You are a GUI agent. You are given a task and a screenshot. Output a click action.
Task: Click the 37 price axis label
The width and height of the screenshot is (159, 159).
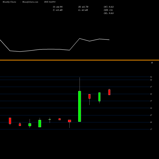[x=151, y=101]
